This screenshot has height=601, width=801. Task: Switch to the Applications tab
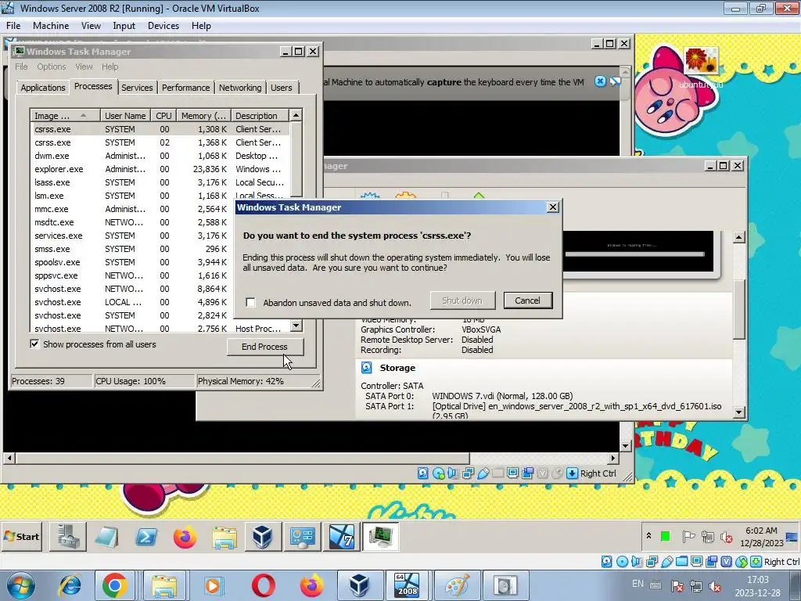pyautogui.click(x=43, y=88)
